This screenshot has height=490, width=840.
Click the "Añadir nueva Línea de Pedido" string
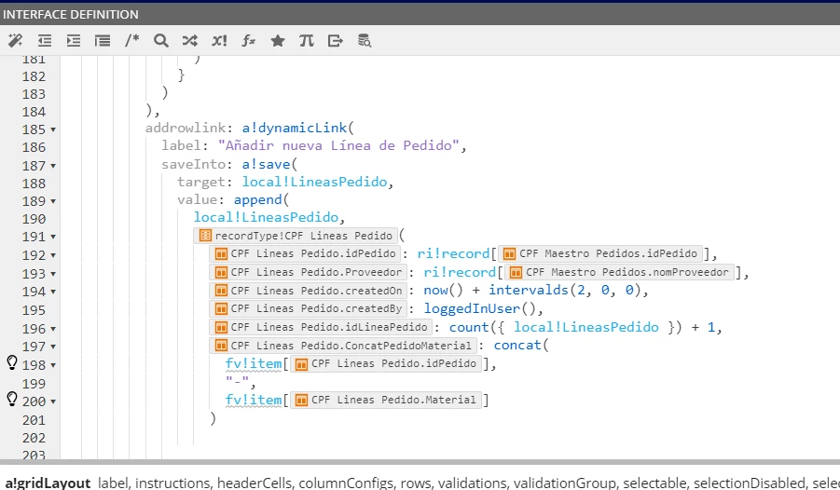click(338, 145)
